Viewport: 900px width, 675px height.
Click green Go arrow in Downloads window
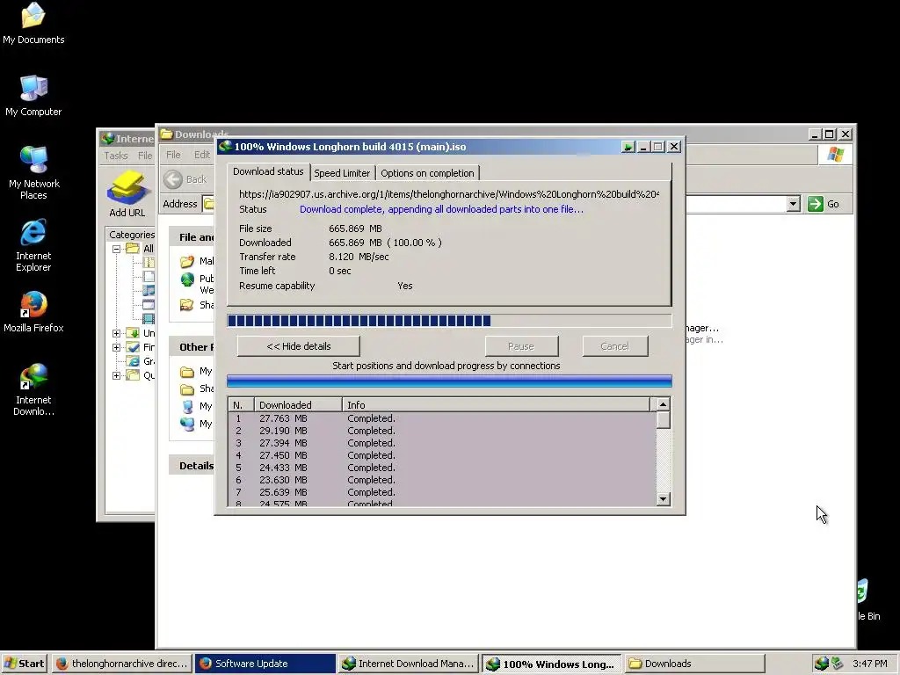[x=815, y=204]
